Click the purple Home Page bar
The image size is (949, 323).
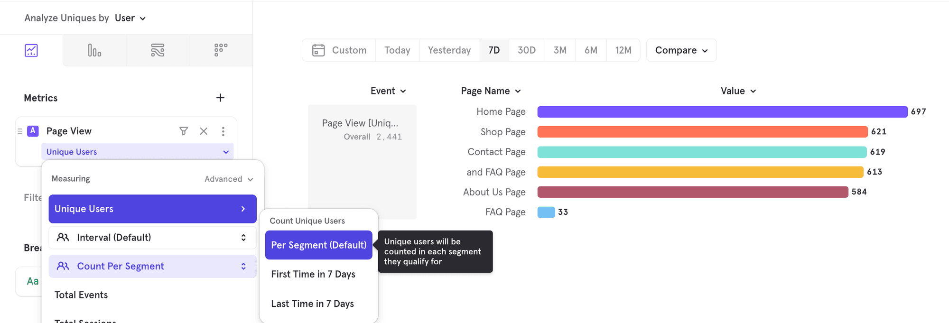coord(721,112)
